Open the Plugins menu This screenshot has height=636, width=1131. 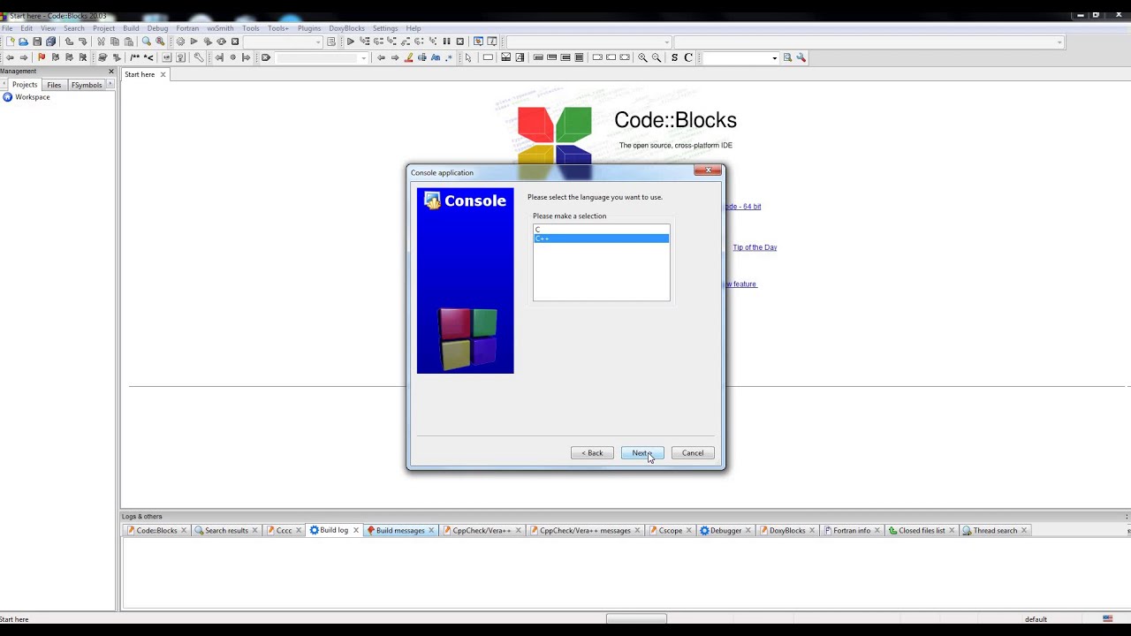coord(309,28)
